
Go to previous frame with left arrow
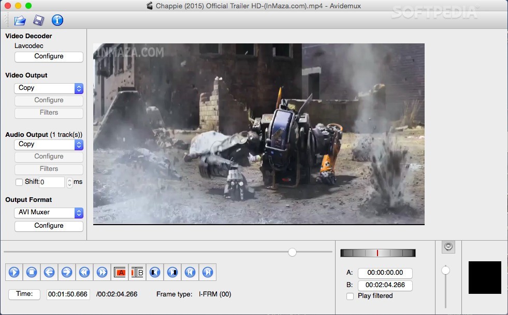pyautogui.click(x=49, y=272)
